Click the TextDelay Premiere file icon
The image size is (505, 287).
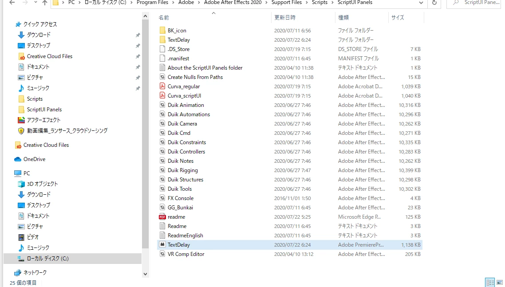coord(163,245)
